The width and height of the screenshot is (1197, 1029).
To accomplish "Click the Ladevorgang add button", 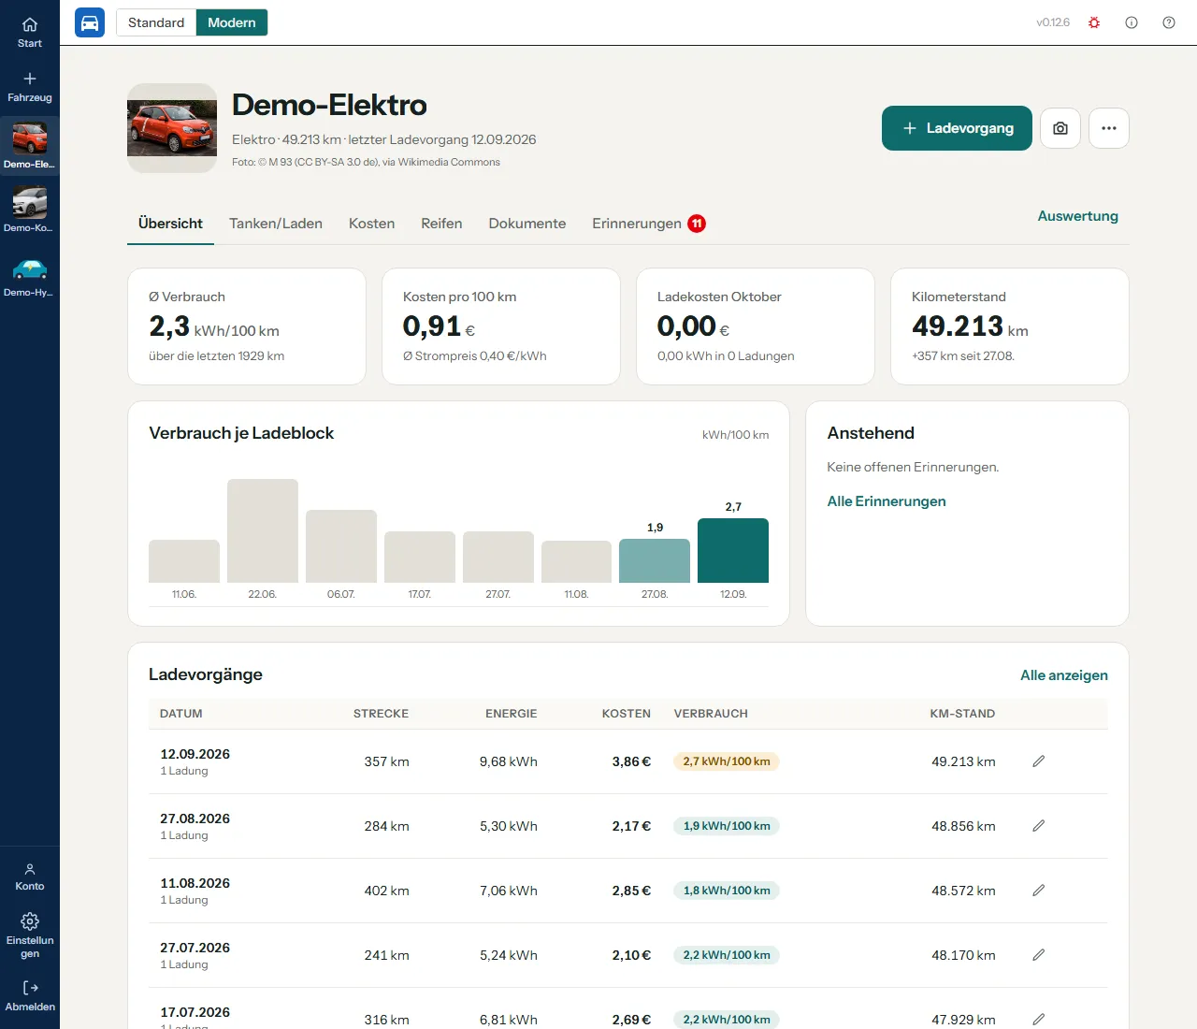I will click(x=957, y=128).
